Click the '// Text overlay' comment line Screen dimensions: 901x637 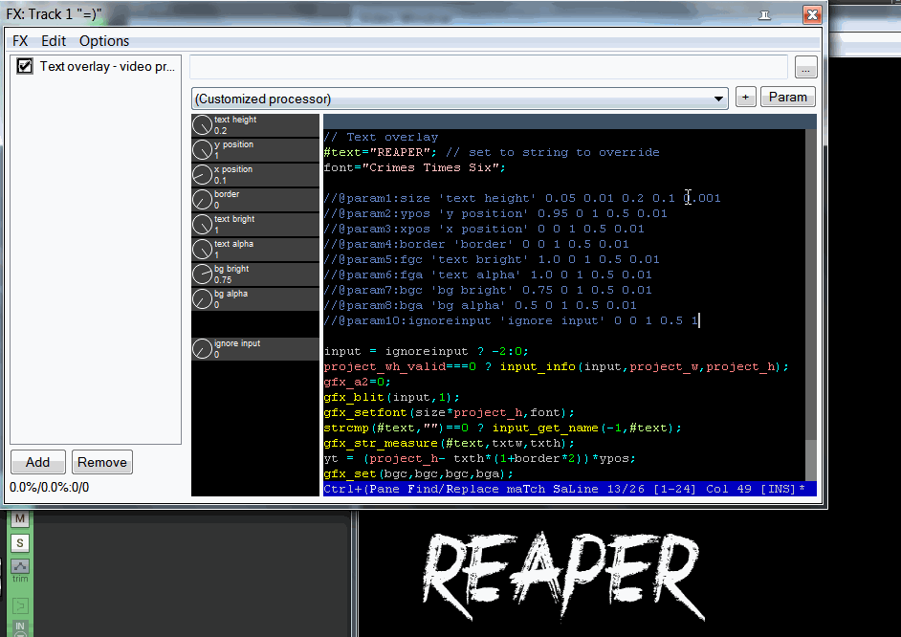(381, 138)
